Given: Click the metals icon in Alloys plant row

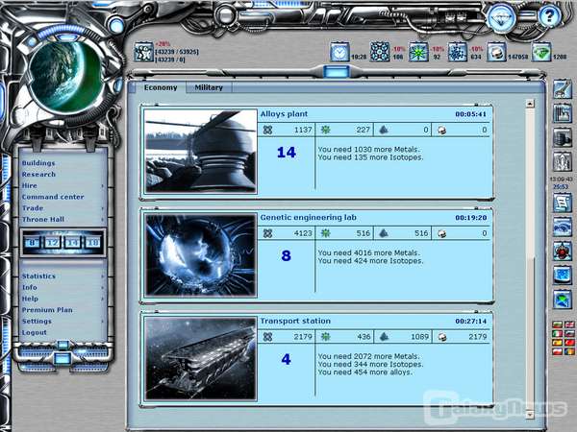Looking at the screenshot, I should [x=267, y=130].
